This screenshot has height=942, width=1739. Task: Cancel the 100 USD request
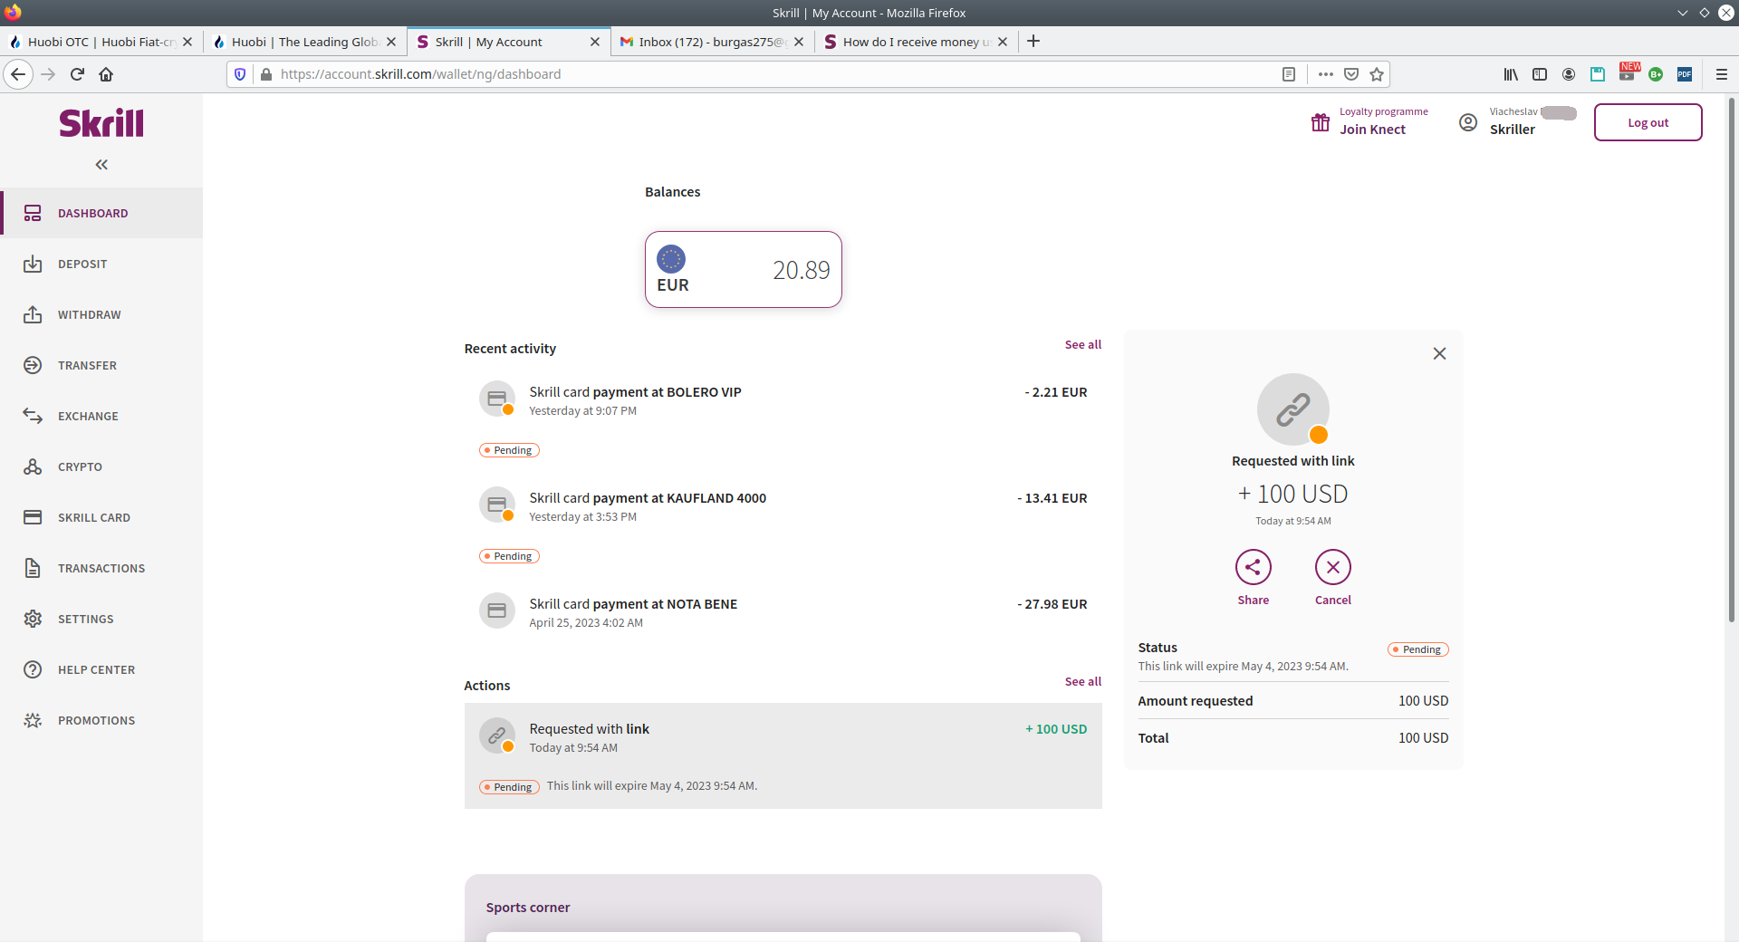point(1333,567)
